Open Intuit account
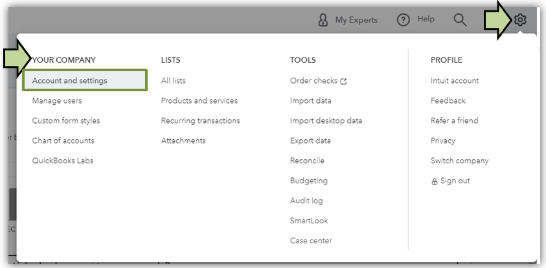The width and height of the screenshot is (546, 268). click(455, 80)
